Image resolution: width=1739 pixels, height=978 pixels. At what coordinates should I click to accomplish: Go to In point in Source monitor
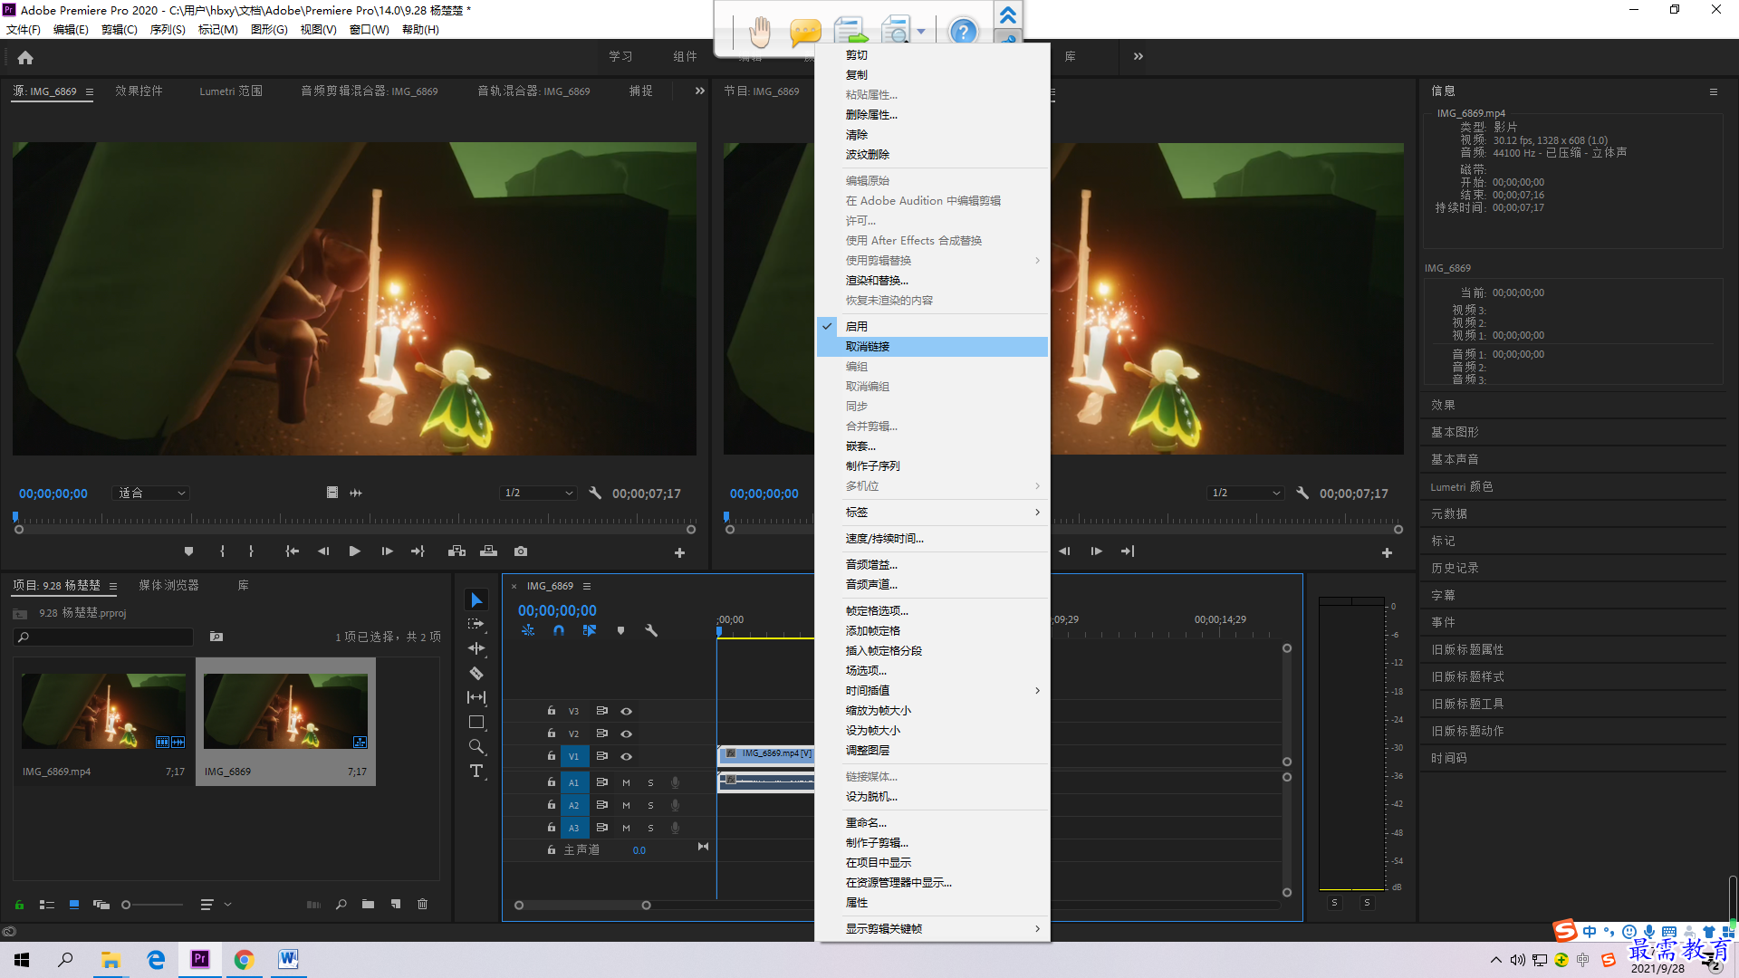tap(292, 551)
